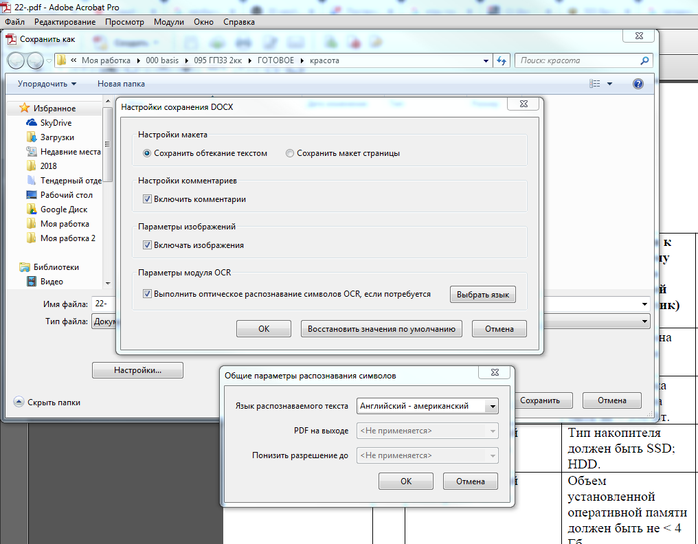Click Новая папка button
This screenshot has height=544, width=698.
[121, 84]
